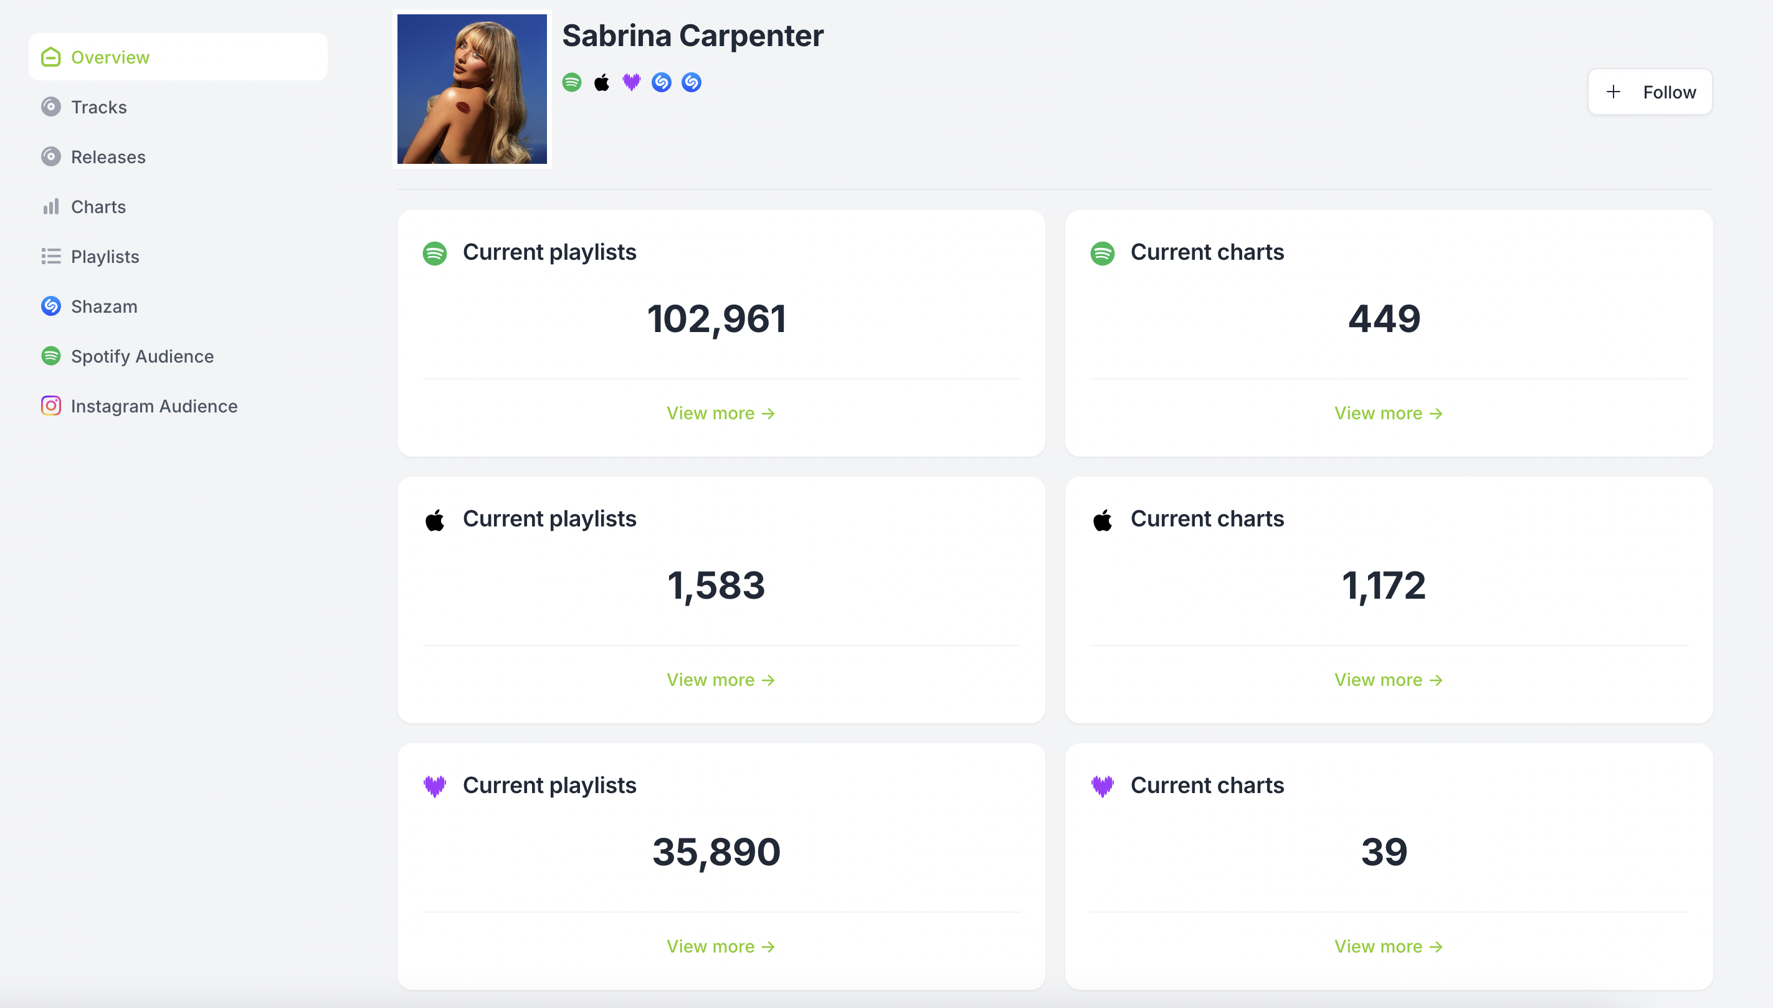The width and height of the screenshot is (1773, 1008).
Task: Open Shazam section in sidebar
Action: (178, 306)
